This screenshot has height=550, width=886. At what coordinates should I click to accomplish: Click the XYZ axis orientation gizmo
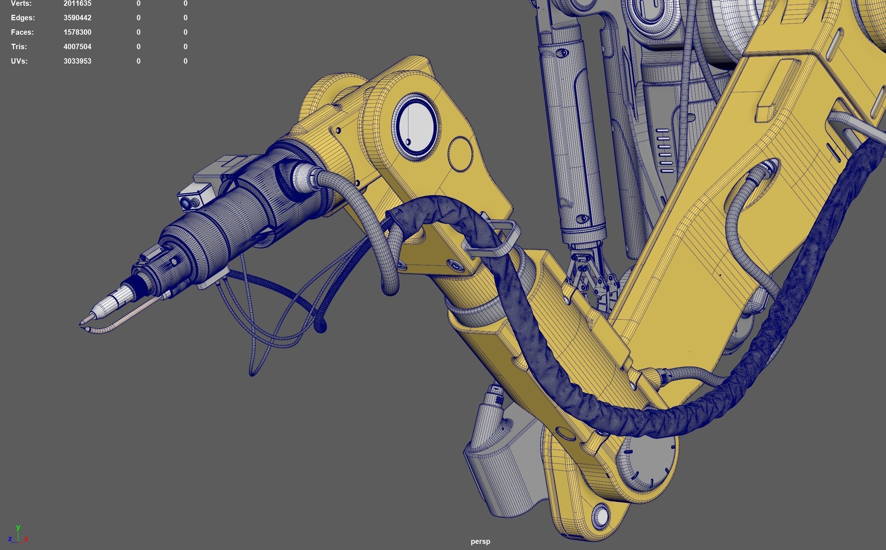coord(18,535)
